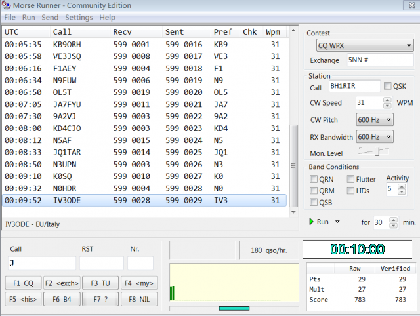Select the KB9ORH log row
Screen dimensions: 420x316
[144, 45]
